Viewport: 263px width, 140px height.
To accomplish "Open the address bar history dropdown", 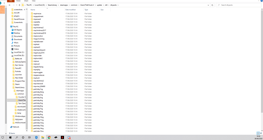I will point(208,5).
